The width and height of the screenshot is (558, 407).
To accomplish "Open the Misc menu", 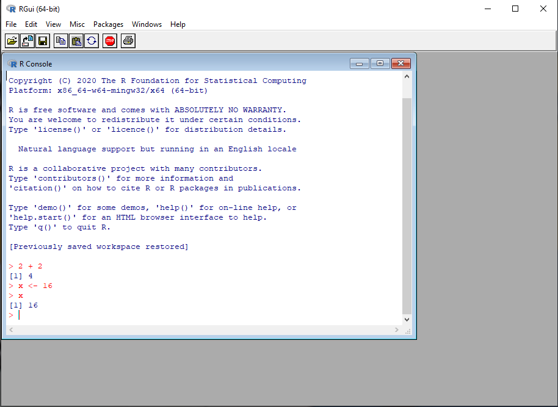I will [x=77, y=24].
